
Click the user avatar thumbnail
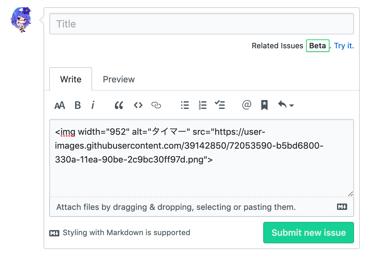pyautogui.click(x=21, y=20)
